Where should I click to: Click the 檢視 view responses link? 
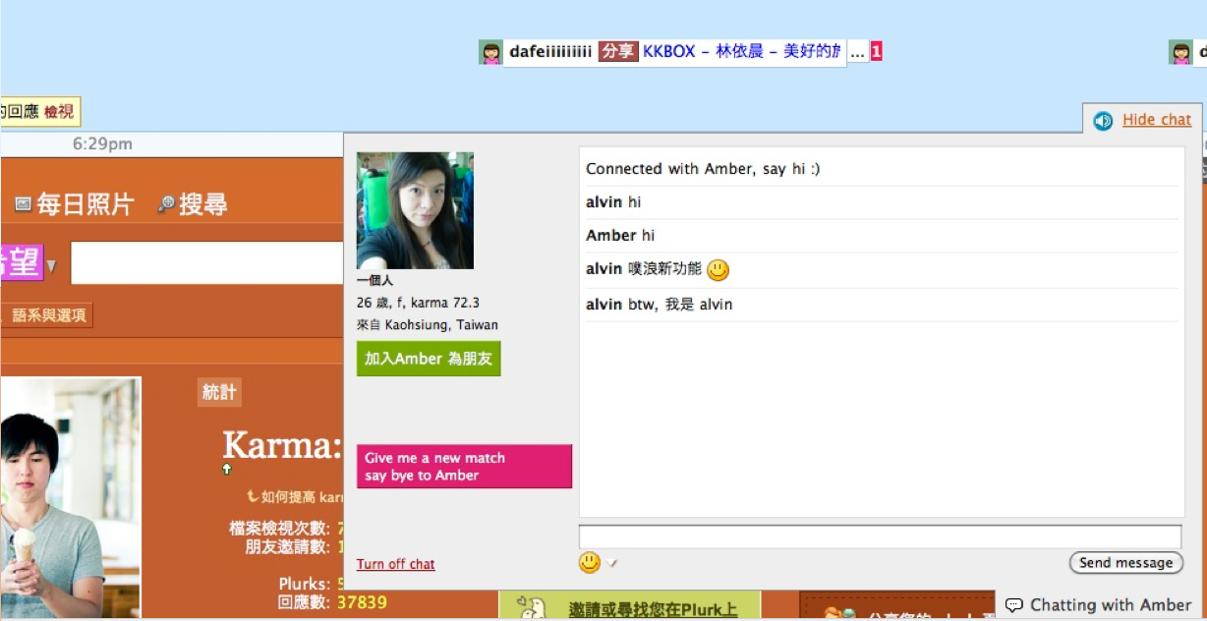[x=59, y=112]
